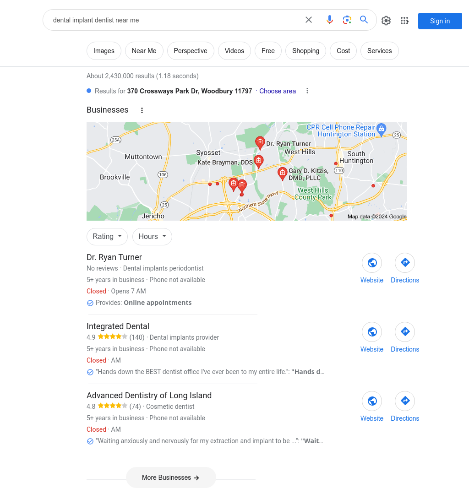Focus the search query input field
469x499 pixels.
[x=175, y=20]
